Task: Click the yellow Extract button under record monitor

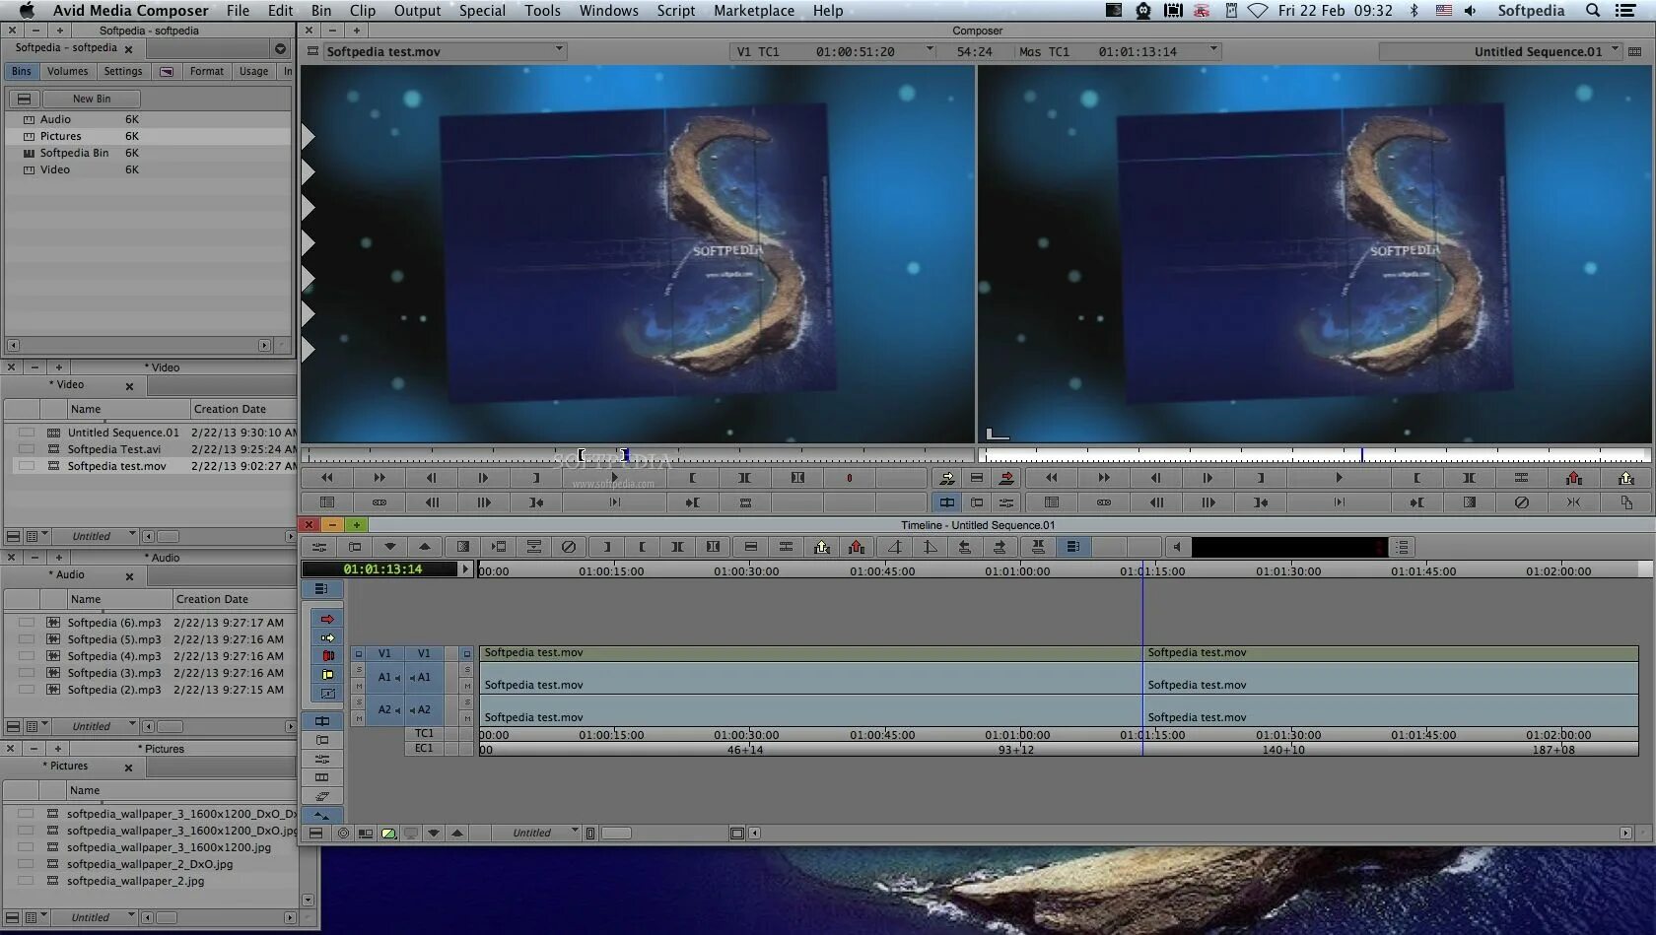Action: [1625, 478]
